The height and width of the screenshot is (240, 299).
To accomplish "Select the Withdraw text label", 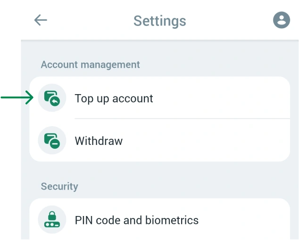I will pyautogui.click(x=99, y=141).
